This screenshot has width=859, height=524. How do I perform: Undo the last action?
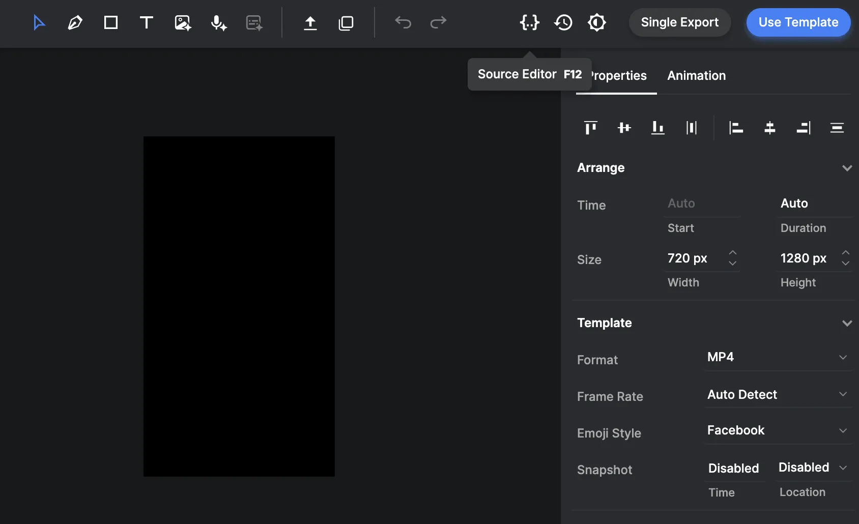(403, 22)
